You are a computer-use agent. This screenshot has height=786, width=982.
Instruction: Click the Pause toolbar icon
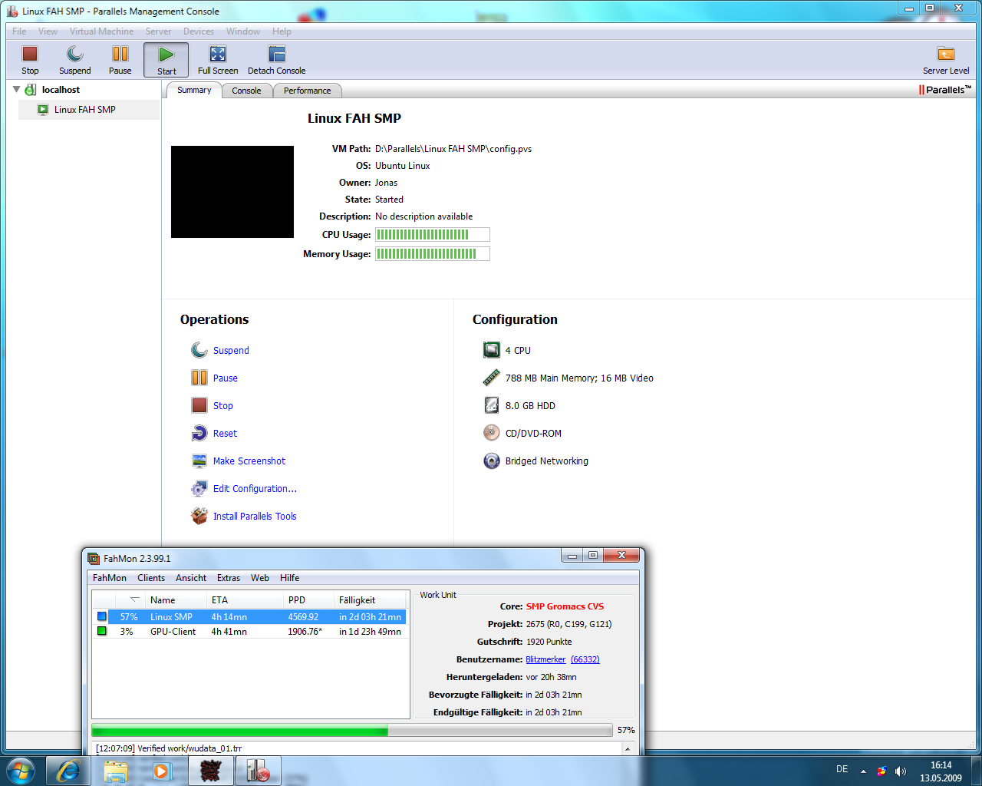[x=120, y=54]
